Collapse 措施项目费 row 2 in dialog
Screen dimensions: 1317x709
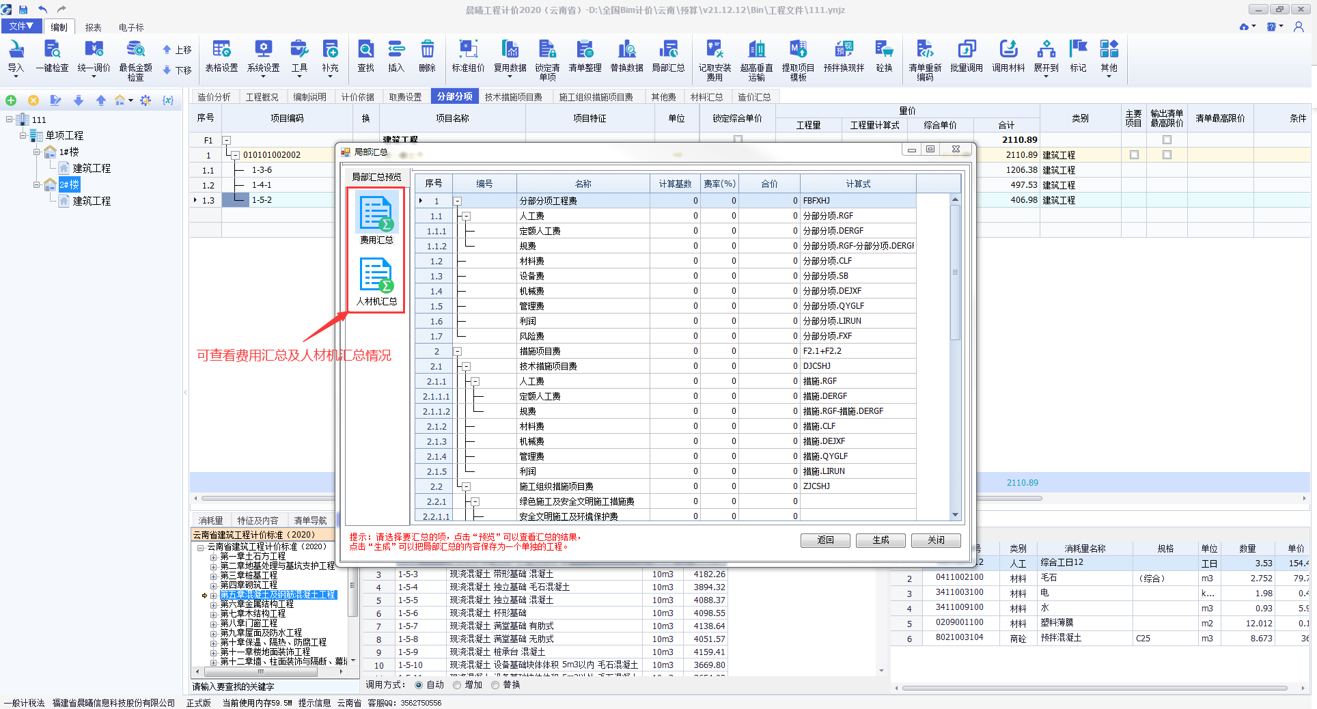tap(458, 351)
